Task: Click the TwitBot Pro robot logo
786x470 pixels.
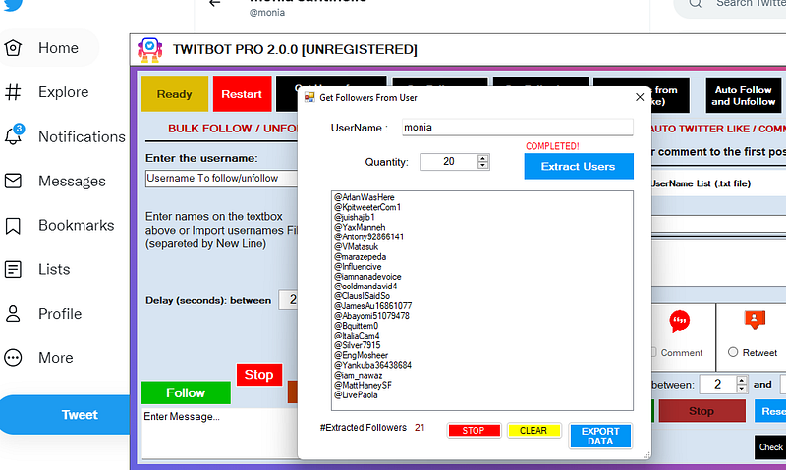Action: pyautogui.click(x=150, y=50)
